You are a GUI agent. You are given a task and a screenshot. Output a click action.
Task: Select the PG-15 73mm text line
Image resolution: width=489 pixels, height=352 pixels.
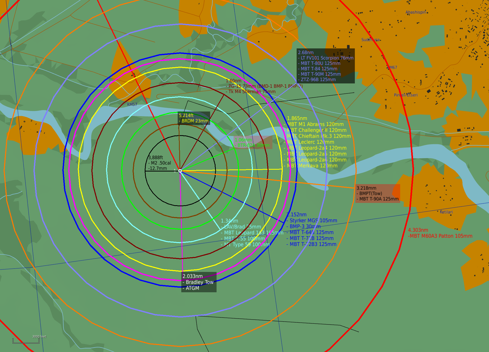264,86
